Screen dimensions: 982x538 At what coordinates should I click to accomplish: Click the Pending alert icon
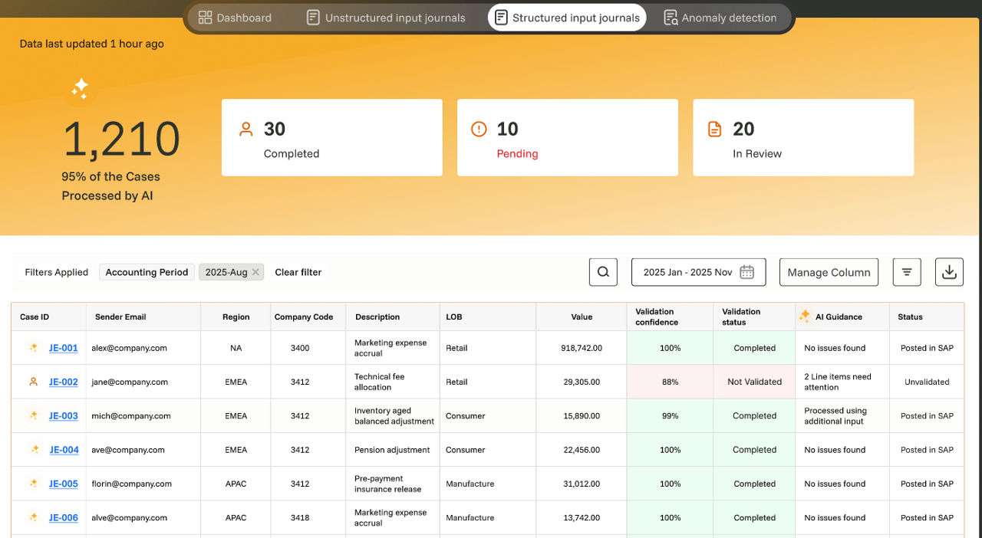pos(479,129)
